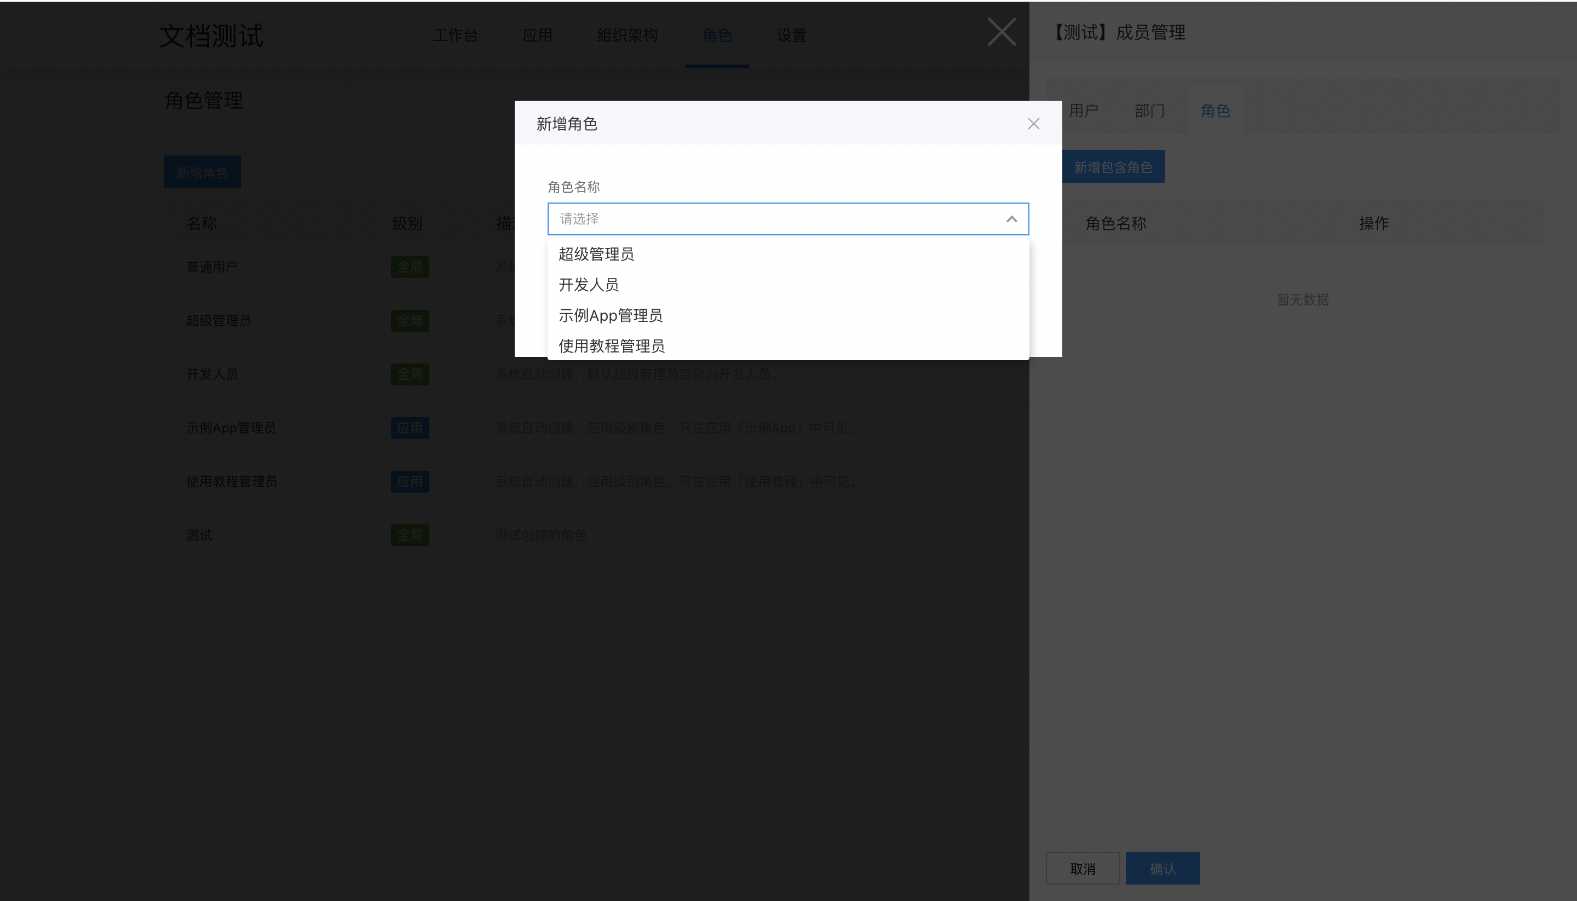This screenshot has height=901, width=1577.
Task: Click the 新增包含角色 button
Action: pyautogui.click(x=1113, y=167)
